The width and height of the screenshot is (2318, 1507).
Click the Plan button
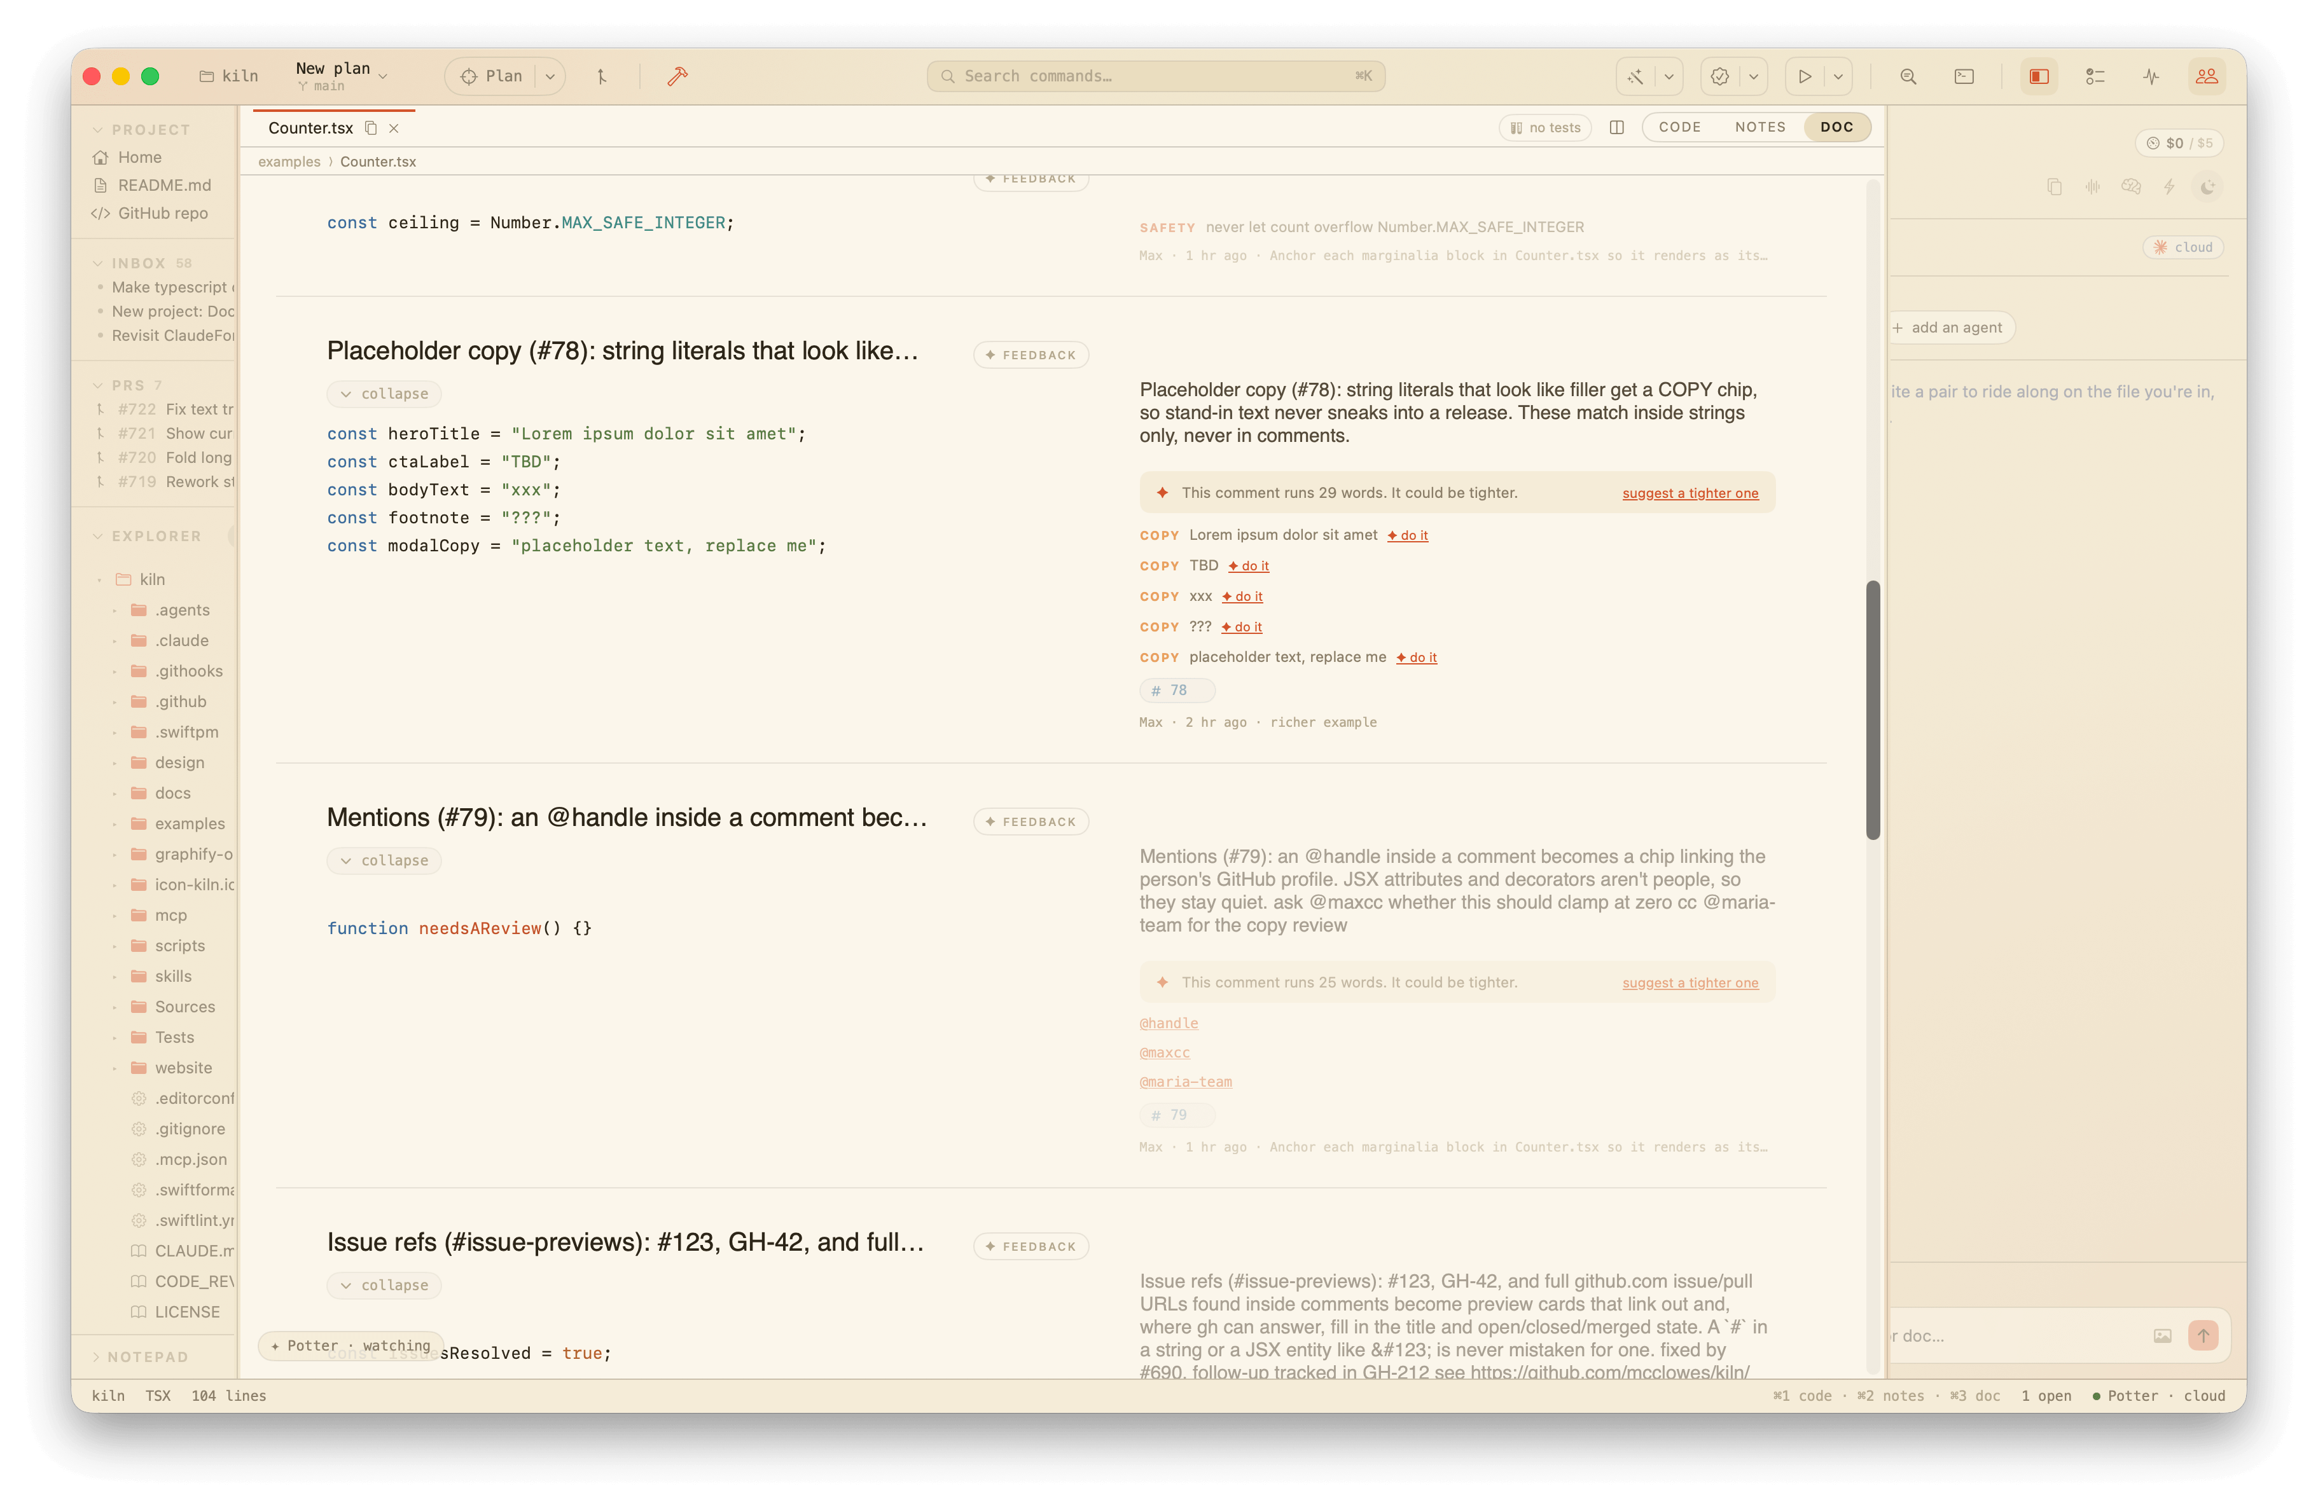click(x=492, y=76)
